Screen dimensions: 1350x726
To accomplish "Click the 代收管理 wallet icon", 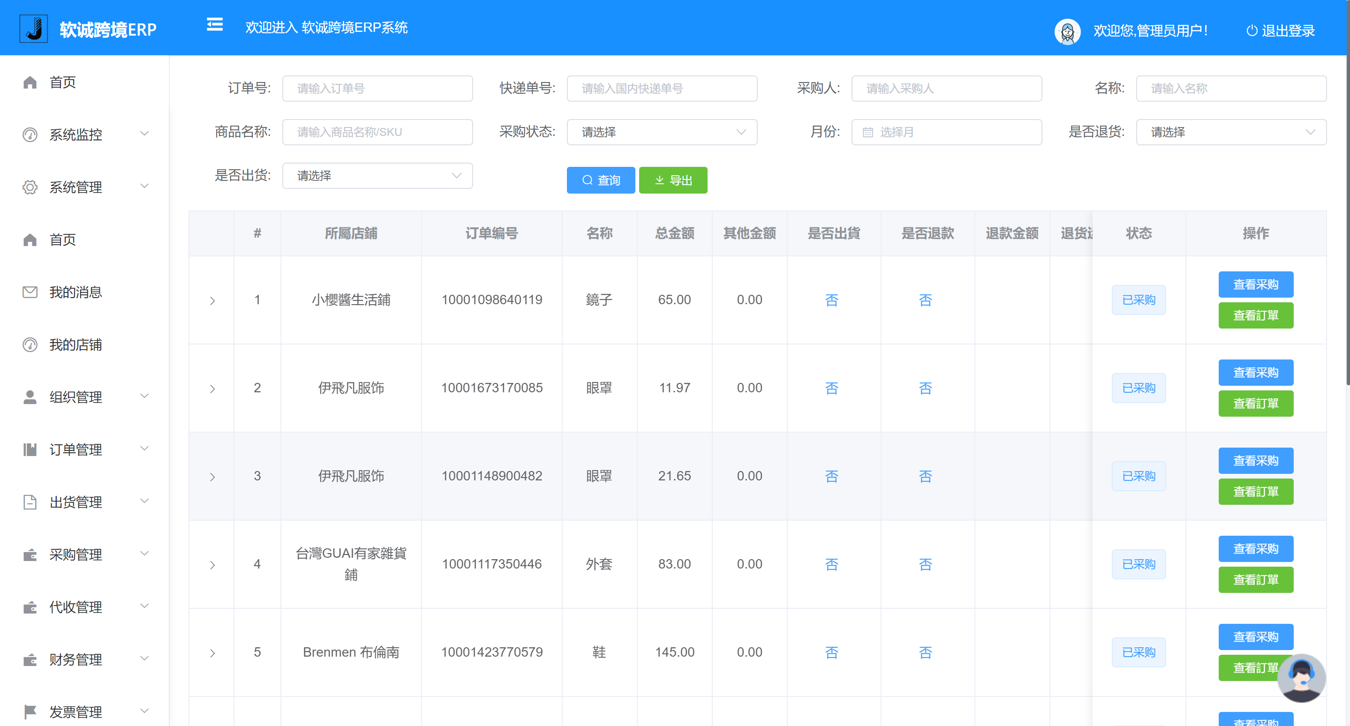I will (x=30, y=606).
